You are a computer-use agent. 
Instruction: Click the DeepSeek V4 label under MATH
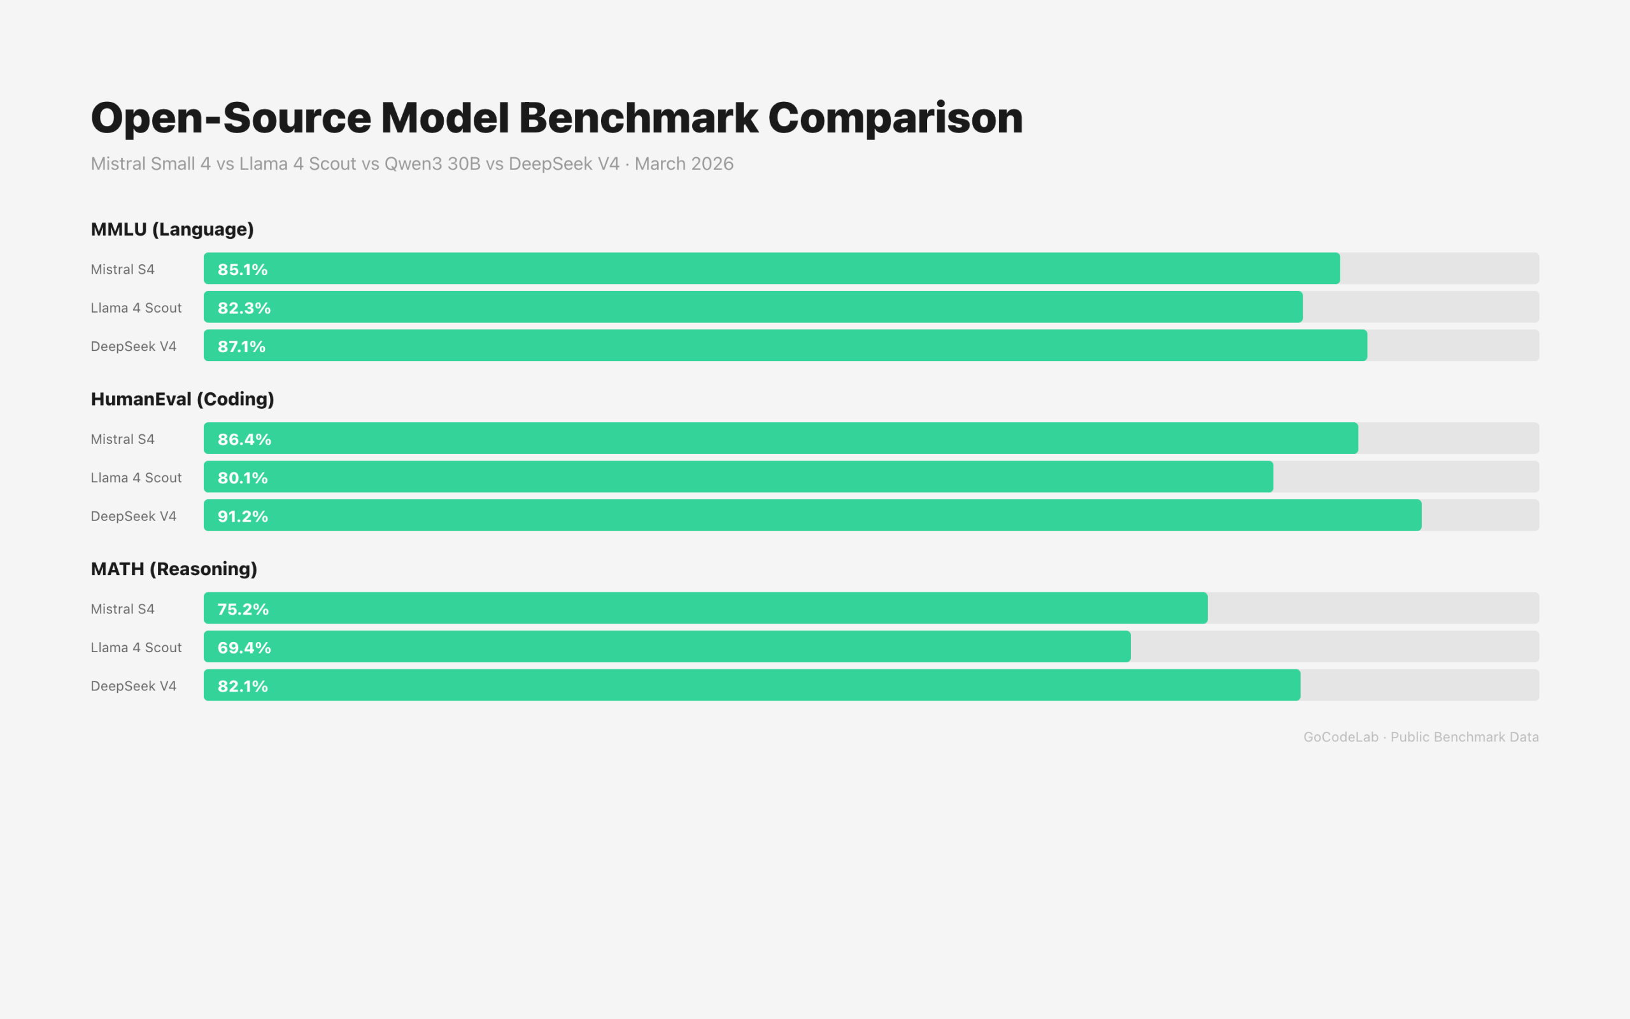pyautogui.click(x=133, y=685)
